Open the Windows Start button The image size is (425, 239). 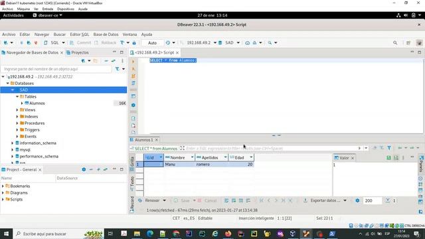pos(6,234)
